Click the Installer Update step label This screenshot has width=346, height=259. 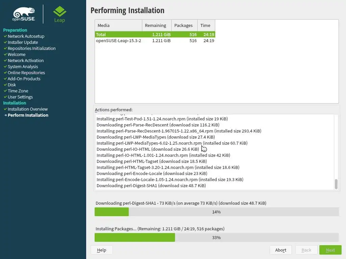[23, 42]
